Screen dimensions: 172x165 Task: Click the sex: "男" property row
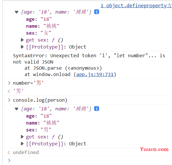(x=39, y=130)
